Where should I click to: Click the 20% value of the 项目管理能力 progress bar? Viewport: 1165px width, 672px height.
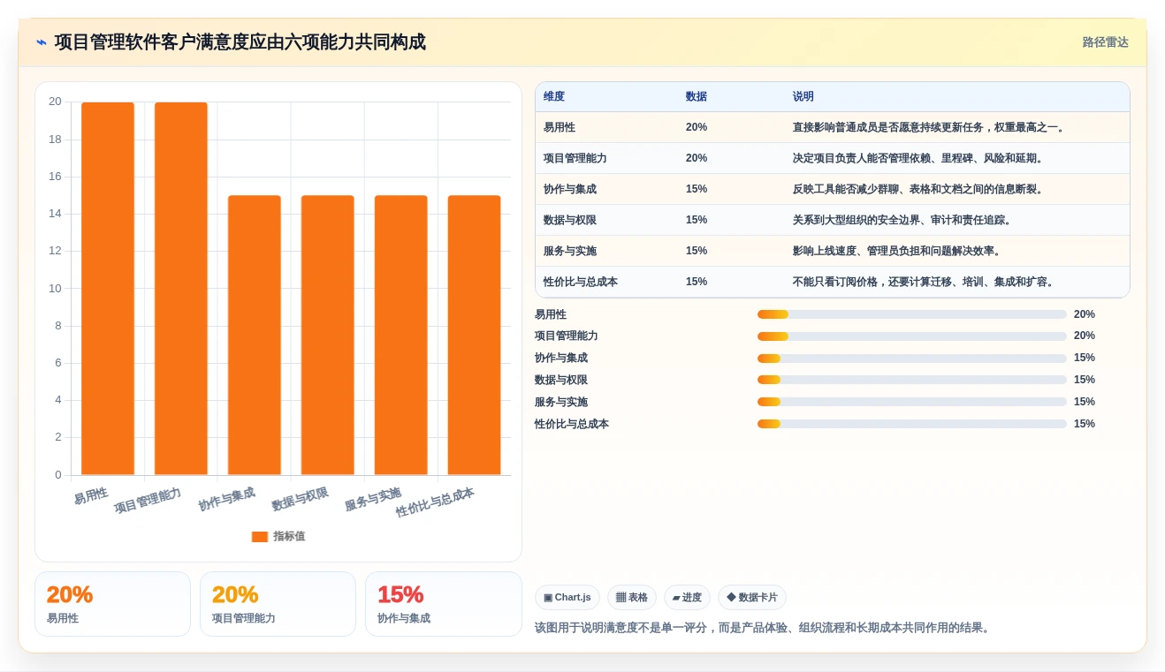pos(1085,336)
